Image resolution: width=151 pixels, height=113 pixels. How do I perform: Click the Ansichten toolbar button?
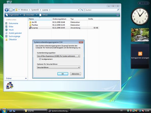tap(29, 15)
